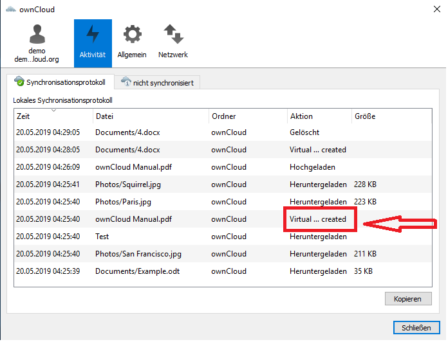Select Photos/Paris.jpg file entry
The image size is (448, 342).
123,202
